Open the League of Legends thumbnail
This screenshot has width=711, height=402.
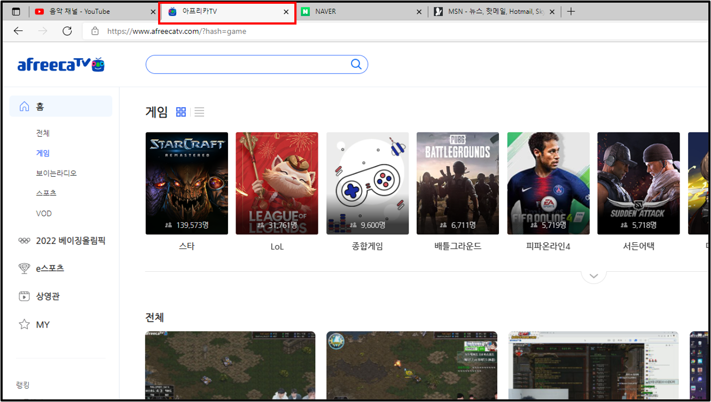[277, 183]
